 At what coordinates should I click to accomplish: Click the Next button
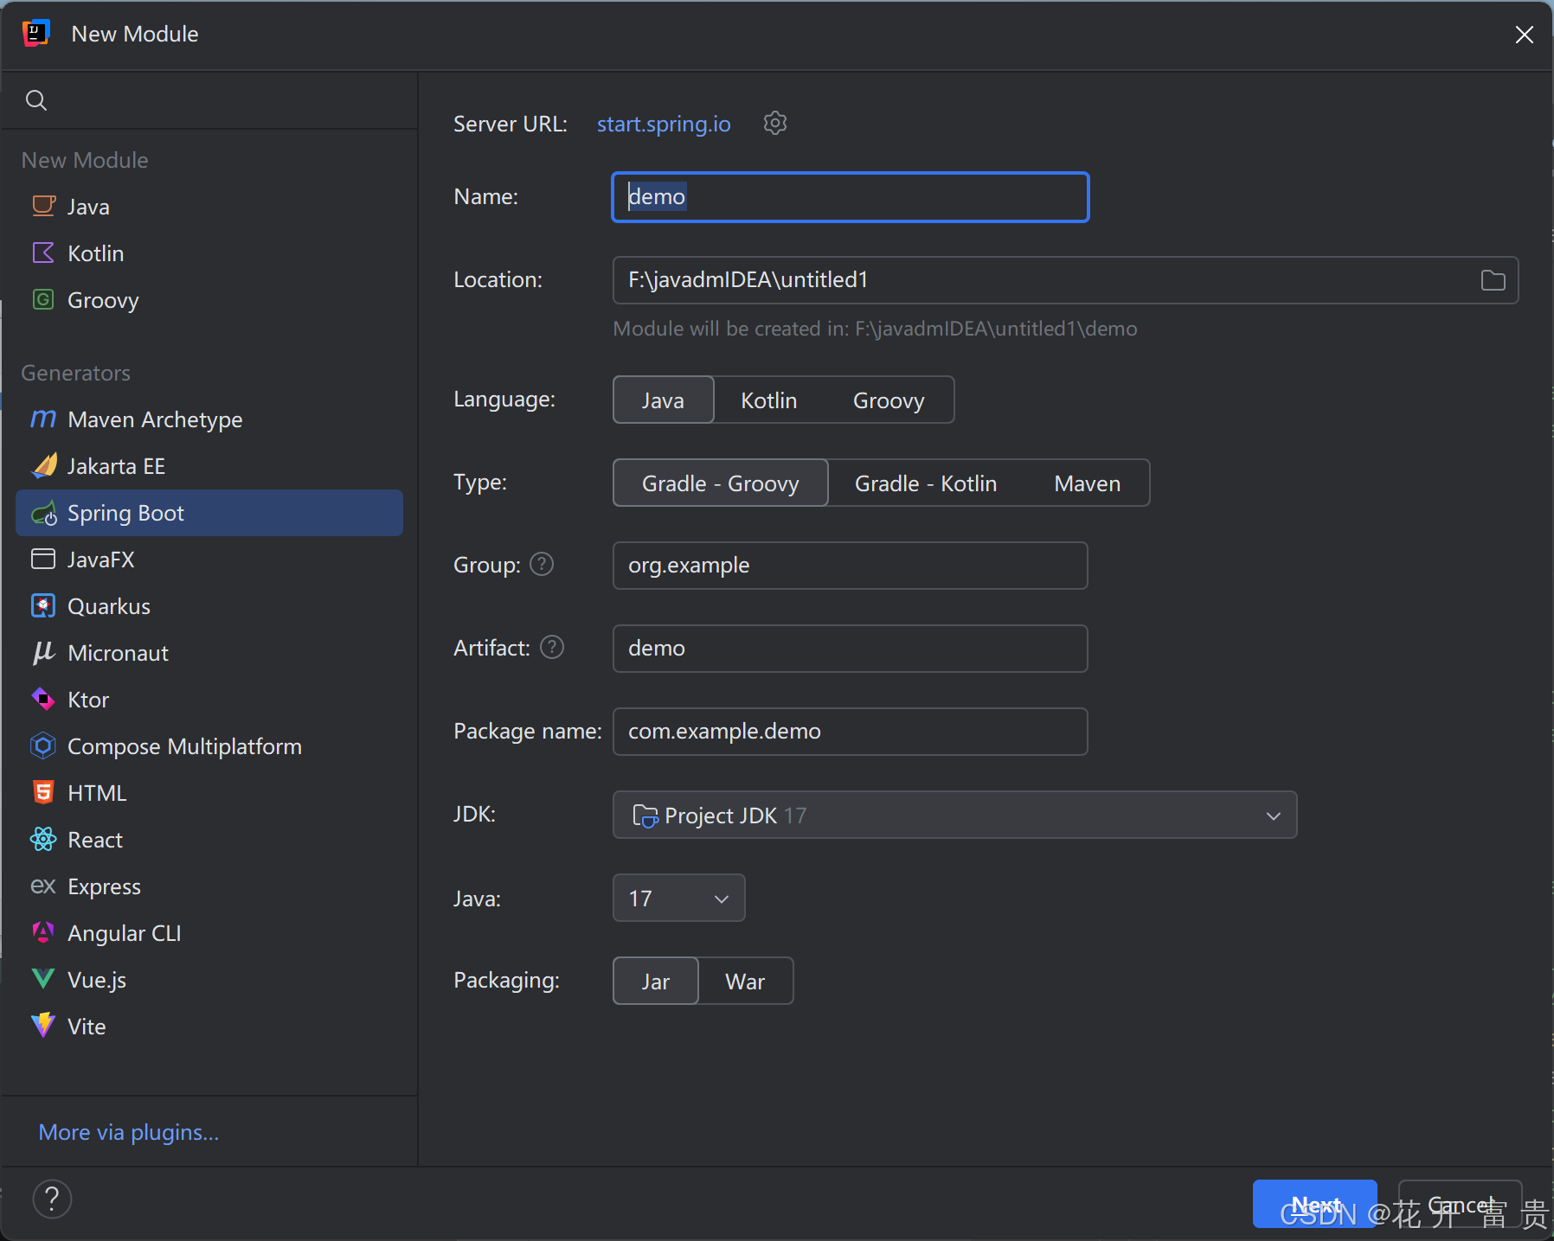(x=1314, y=1203)
